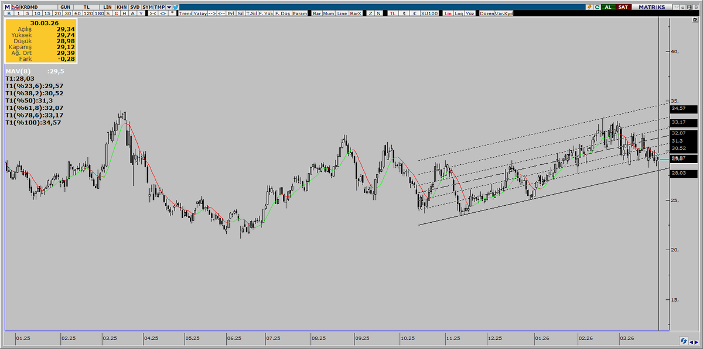
Task: Select the red G daily period
Action: tap(116, 13)
